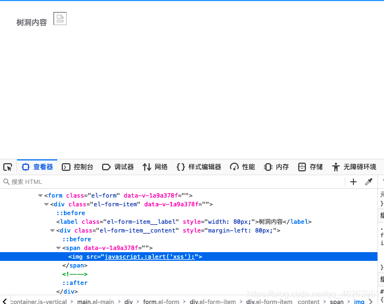Click the javascript:alert src attribute link
The height and width of the screenshot is (304, 384).
click(x=150, y=257)
